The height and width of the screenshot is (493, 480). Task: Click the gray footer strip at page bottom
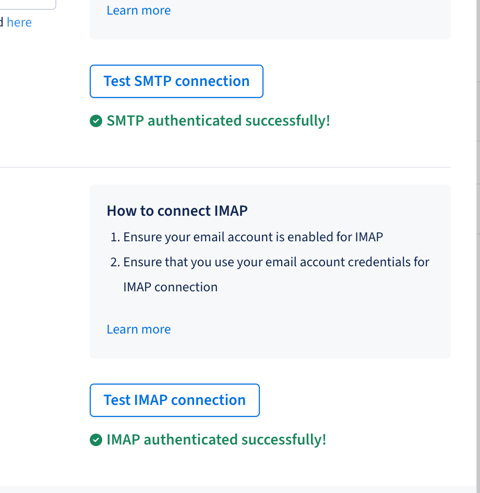click(240, 489)
